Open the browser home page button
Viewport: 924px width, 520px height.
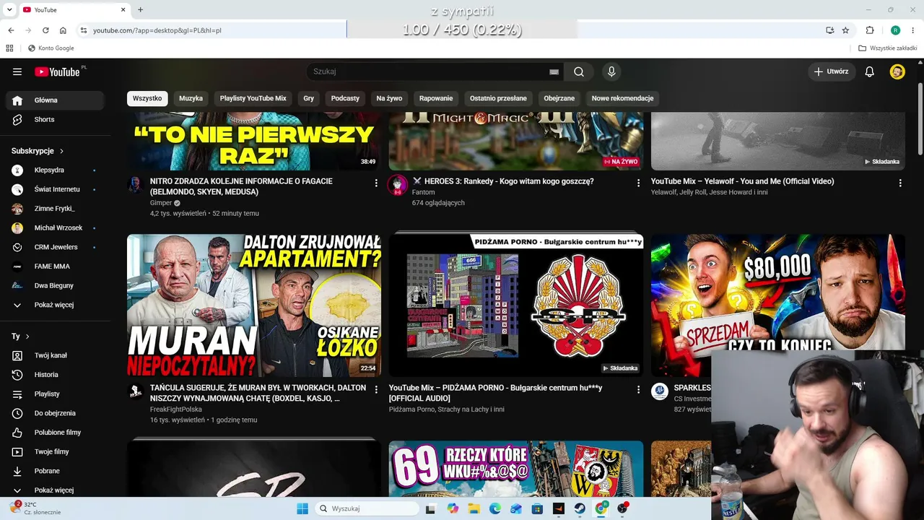(x=63, y=30)
